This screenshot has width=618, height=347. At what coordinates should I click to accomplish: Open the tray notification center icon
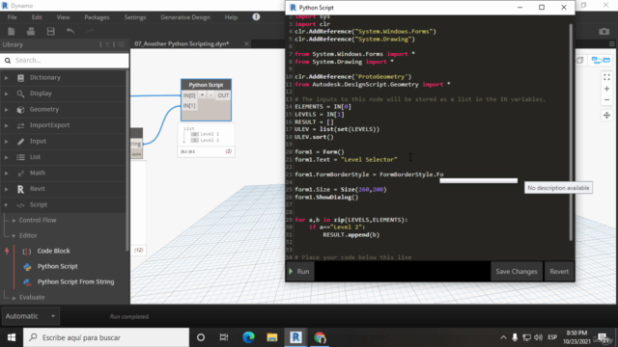click(x=603, y=337)
